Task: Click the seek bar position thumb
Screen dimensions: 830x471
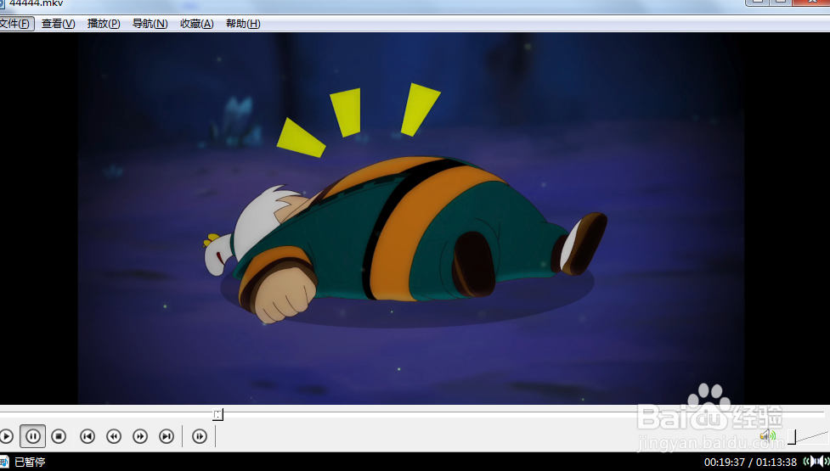Action: click(217, 414)
